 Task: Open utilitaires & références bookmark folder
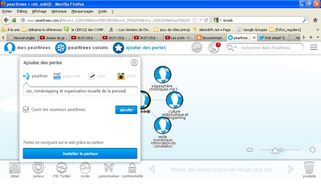[42, 30]
